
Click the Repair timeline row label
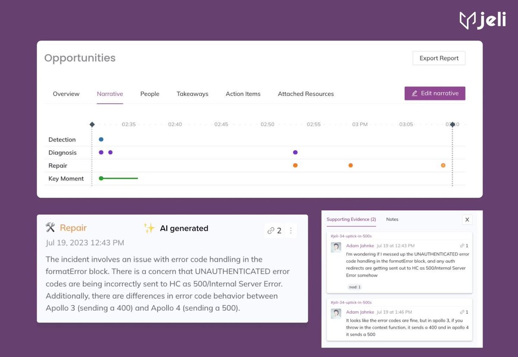tap(58, 165)
